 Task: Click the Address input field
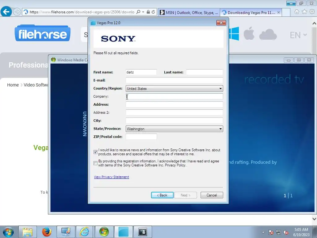[174, 104]
